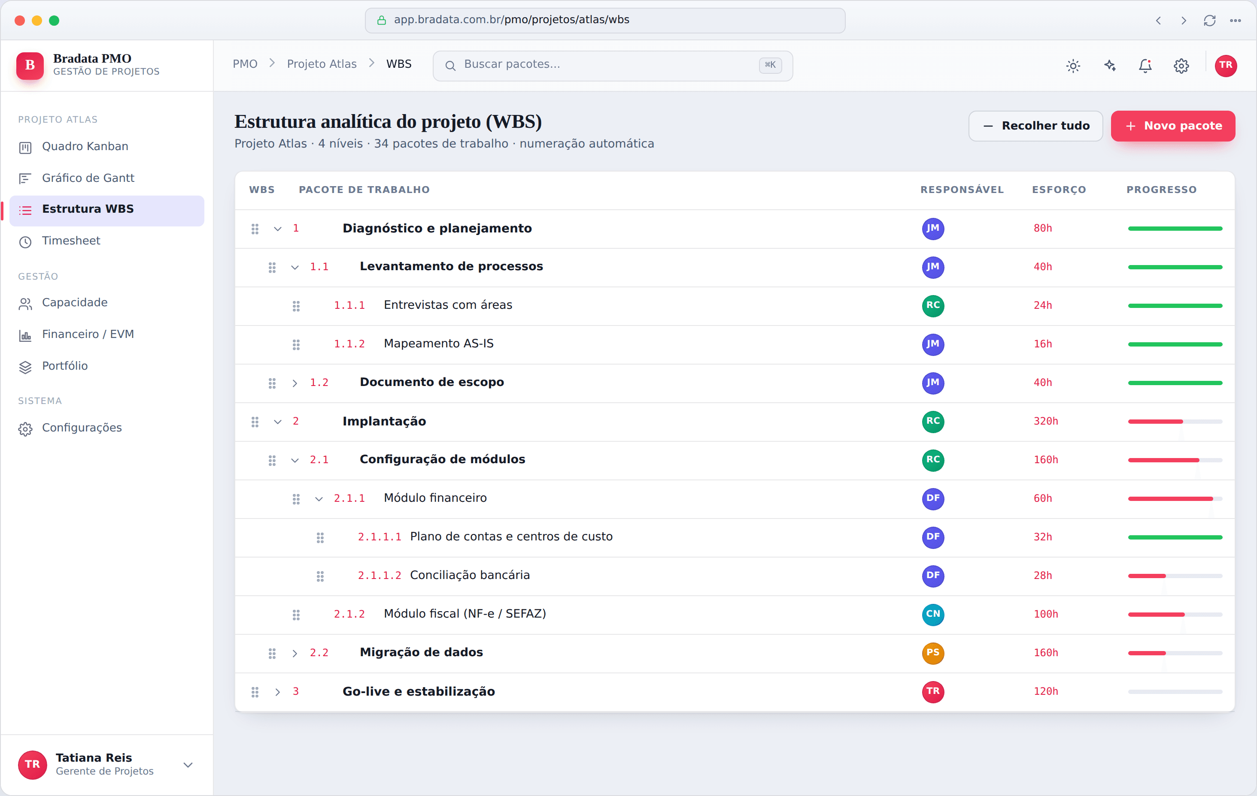Click JM avatar on Diagnóstico e planejamento row

tap(933, 229)
